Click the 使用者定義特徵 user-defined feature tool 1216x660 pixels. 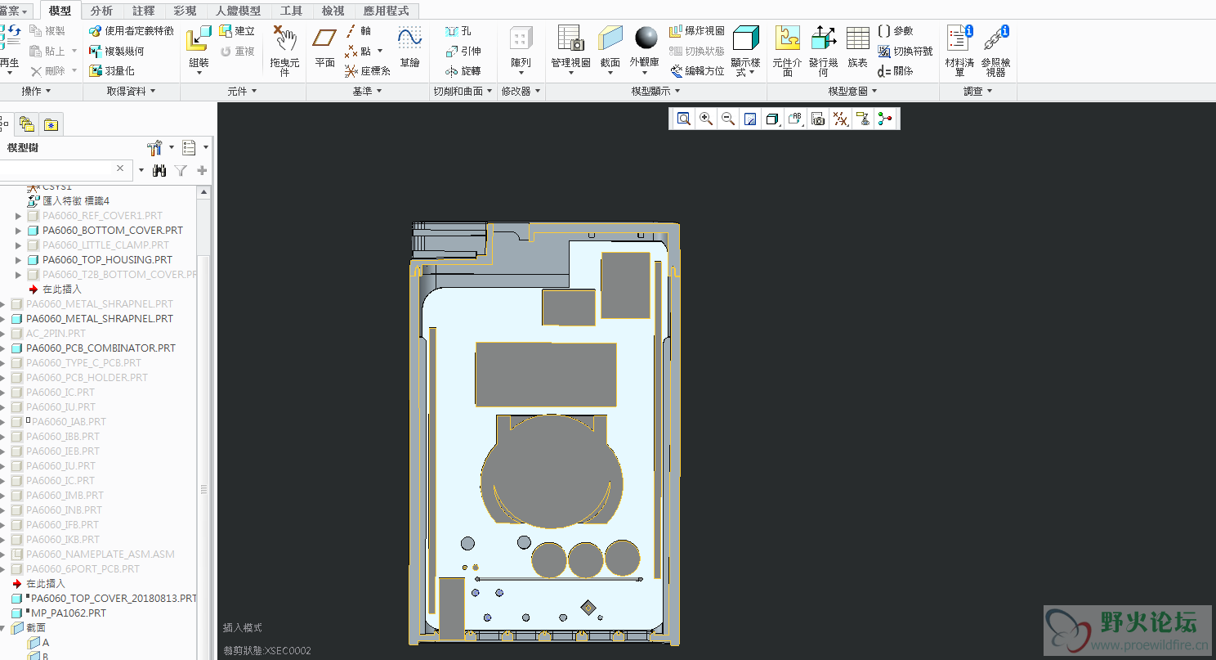pyautogui.click(x=131, y=31)
